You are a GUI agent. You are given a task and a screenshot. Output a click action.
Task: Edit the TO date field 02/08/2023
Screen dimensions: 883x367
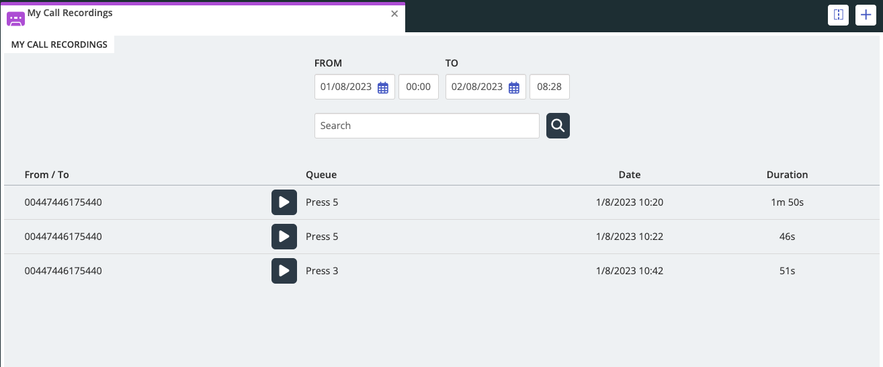(x=477, y=87)
